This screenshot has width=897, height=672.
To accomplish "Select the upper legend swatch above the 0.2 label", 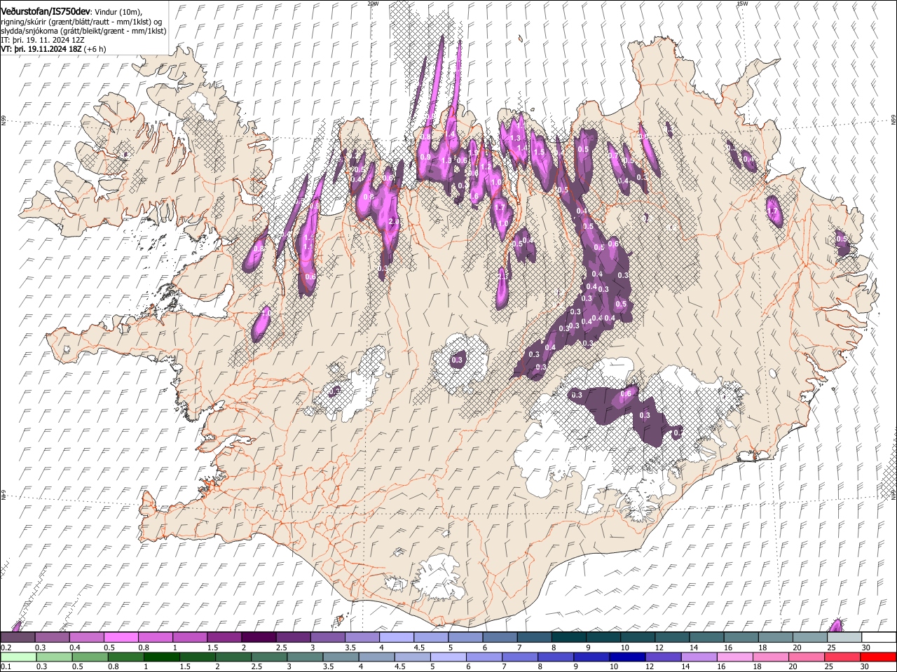I will 18,638.
